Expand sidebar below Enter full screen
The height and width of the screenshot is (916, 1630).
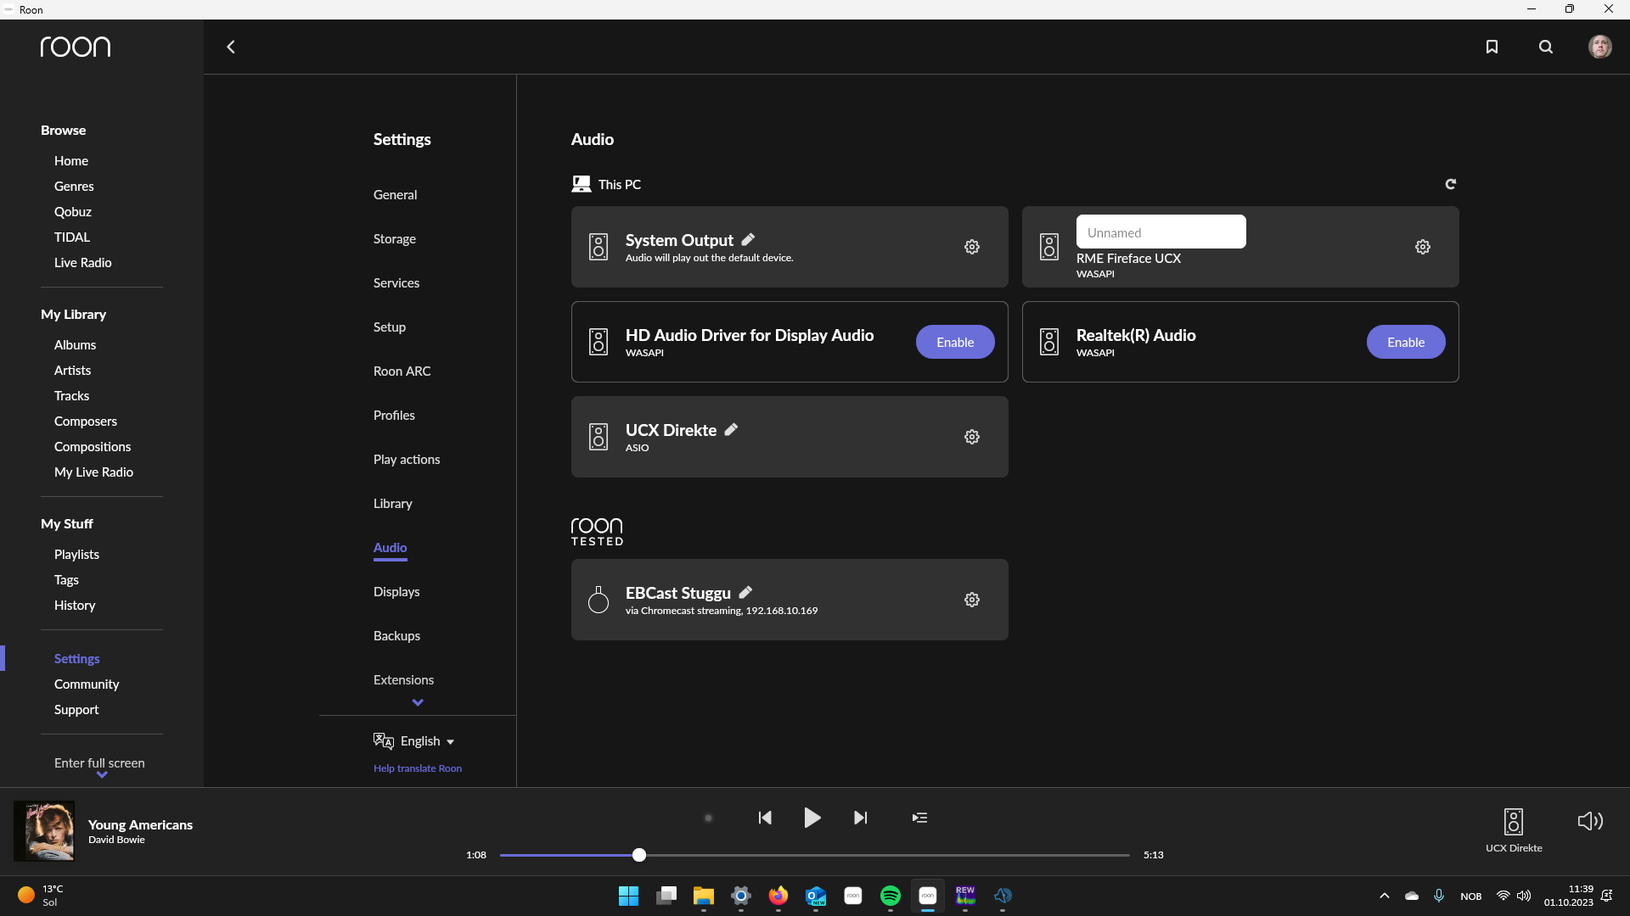pos(102,774)
